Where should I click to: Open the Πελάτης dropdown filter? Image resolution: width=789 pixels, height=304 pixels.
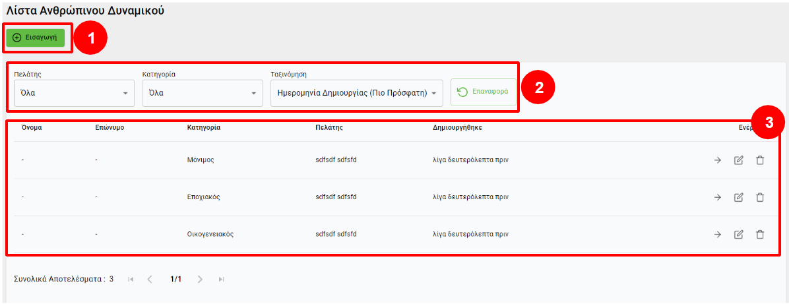74,93
